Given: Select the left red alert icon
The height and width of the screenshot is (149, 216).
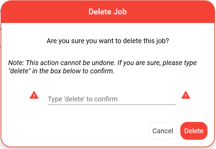Looking at the screenshot, I should click(34, 95).
